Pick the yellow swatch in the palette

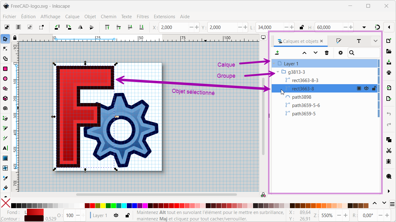pos(103,206)
